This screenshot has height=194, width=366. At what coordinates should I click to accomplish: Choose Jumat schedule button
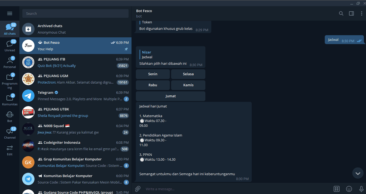(171, 96)
